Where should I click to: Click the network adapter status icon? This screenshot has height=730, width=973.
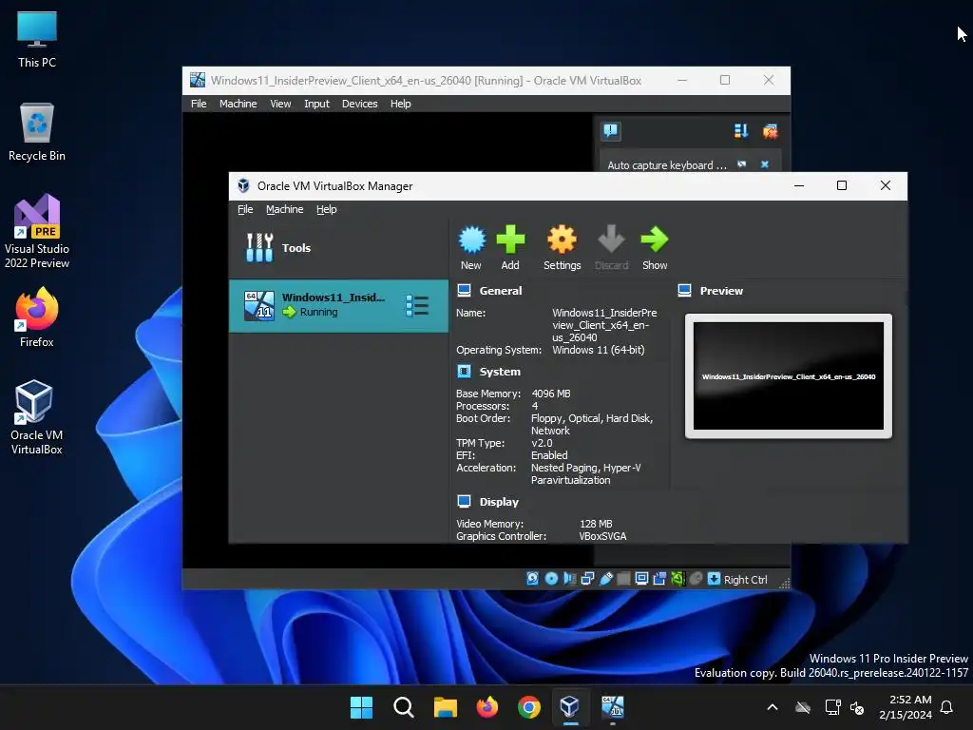click(587, 579)
